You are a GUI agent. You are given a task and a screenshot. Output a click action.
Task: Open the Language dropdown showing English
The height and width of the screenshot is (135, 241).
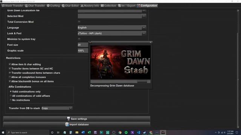point(112,28)
